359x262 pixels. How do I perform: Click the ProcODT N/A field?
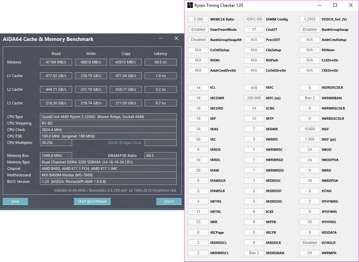tap(254, 40)
